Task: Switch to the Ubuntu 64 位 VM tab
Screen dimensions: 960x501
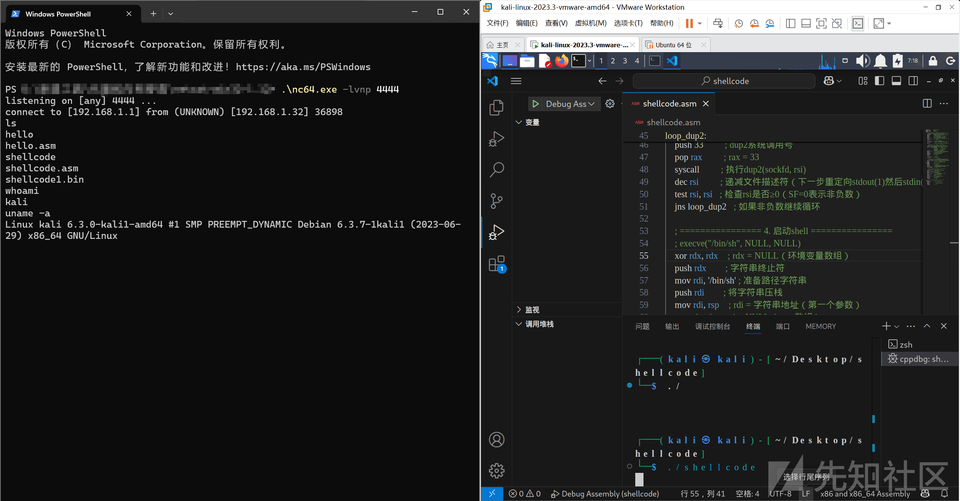Action: coord(673,45)
